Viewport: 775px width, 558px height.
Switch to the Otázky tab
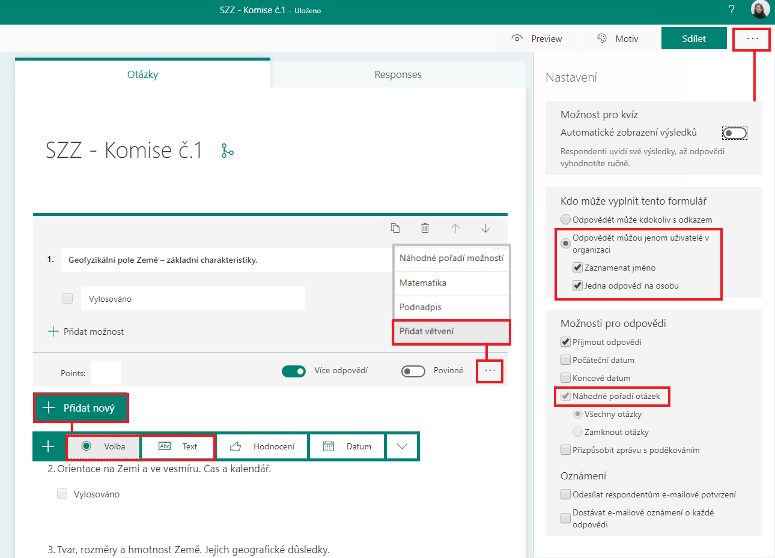coord(143,74)
